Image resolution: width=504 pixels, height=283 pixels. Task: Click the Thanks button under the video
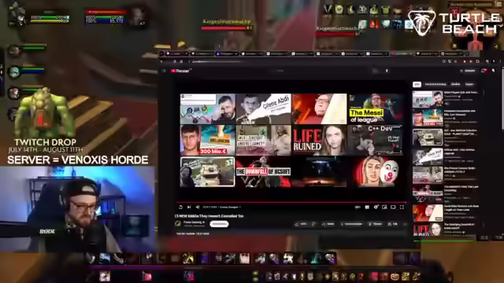tap(376, 224)
